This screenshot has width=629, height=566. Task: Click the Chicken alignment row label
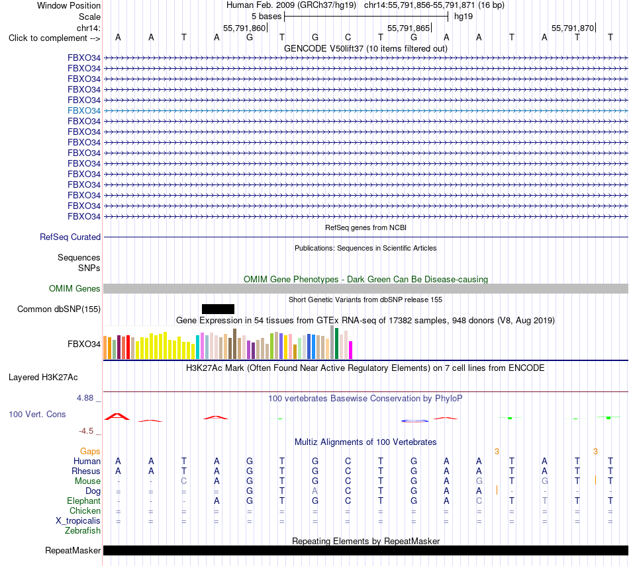coord(85,510)
